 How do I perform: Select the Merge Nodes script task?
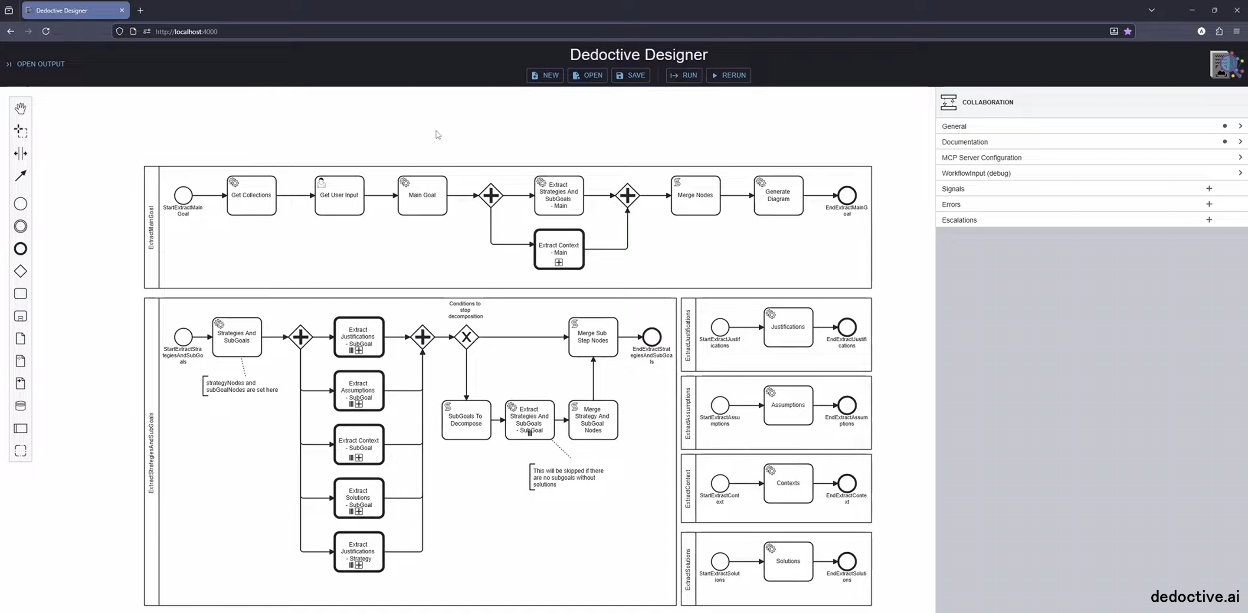point(696,195)
